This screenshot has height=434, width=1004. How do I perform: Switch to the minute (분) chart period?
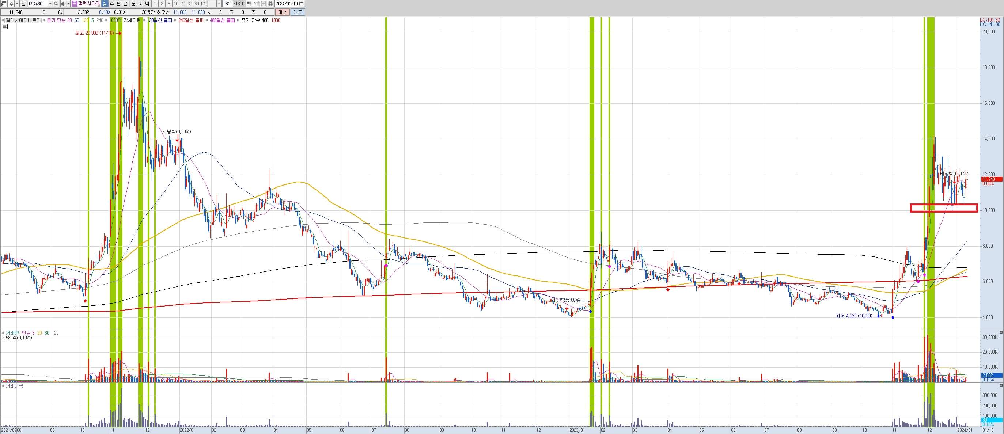[x=133, y=4]
